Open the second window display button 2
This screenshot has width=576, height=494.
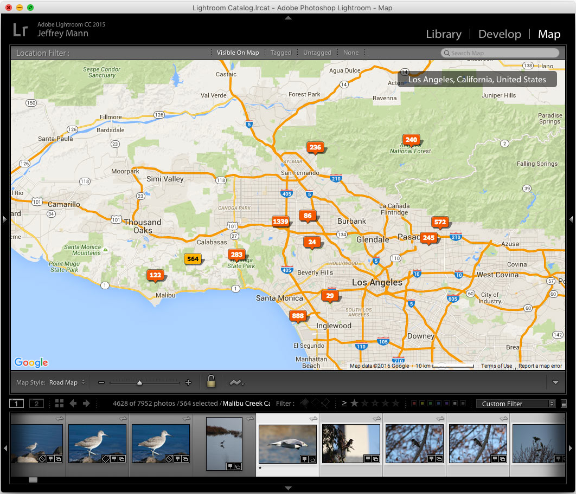36,404
